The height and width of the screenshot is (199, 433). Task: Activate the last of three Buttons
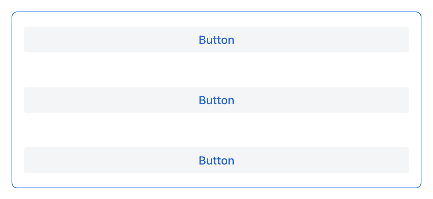coord(216,160)
